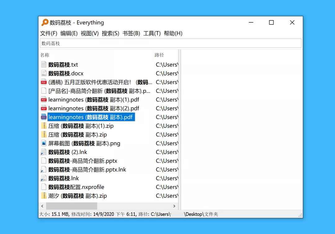This screenshot has width=335, height=234.
Task: Click the status bar size text 15.1 MB
Action: pyautogui.click(x=60, y=214)
